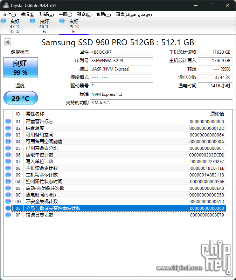Click status orb of attribute 09 row

(x=8, y=175)
